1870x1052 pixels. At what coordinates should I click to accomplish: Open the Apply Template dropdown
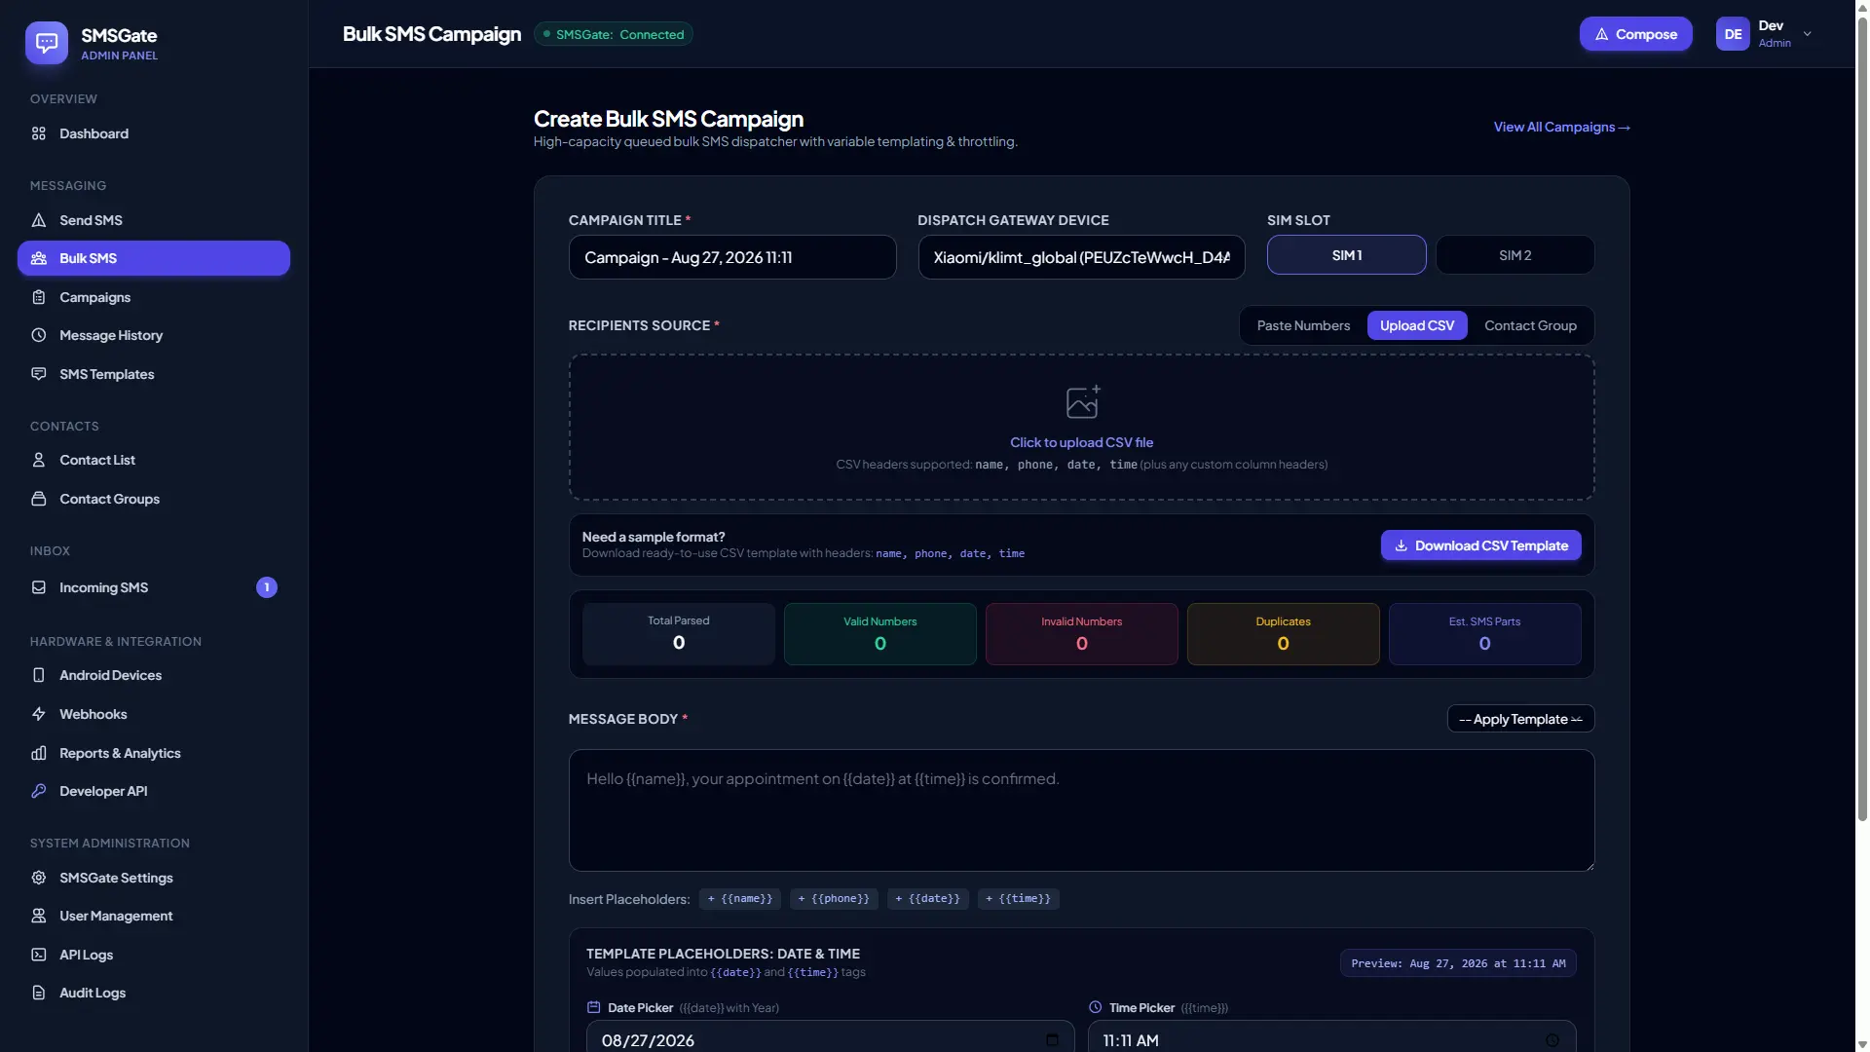(1520, 719)
